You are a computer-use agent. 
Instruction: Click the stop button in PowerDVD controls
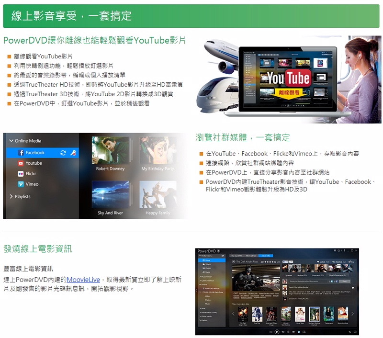tap(270, 332)
